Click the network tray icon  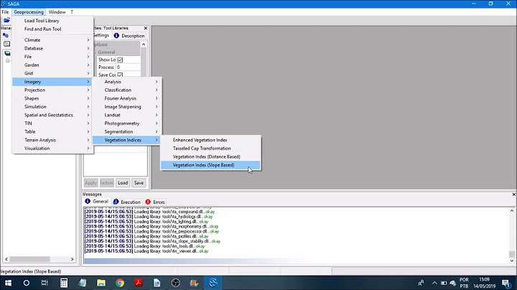(453, 283)
